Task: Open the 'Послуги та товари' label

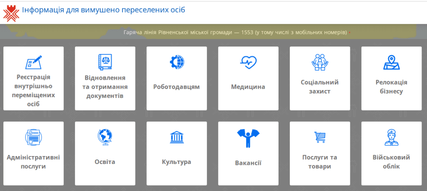Action: point(320,162)
